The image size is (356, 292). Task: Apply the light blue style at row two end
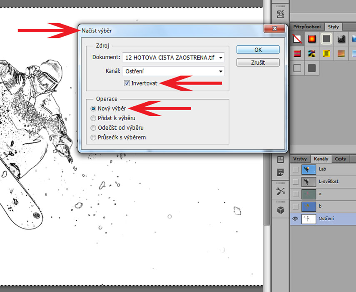pyautogui.click(x=354, y=53)
